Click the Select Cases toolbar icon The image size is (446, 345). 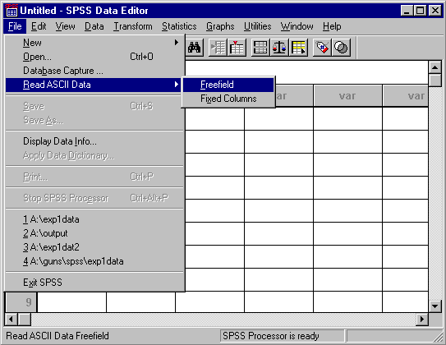298,48
